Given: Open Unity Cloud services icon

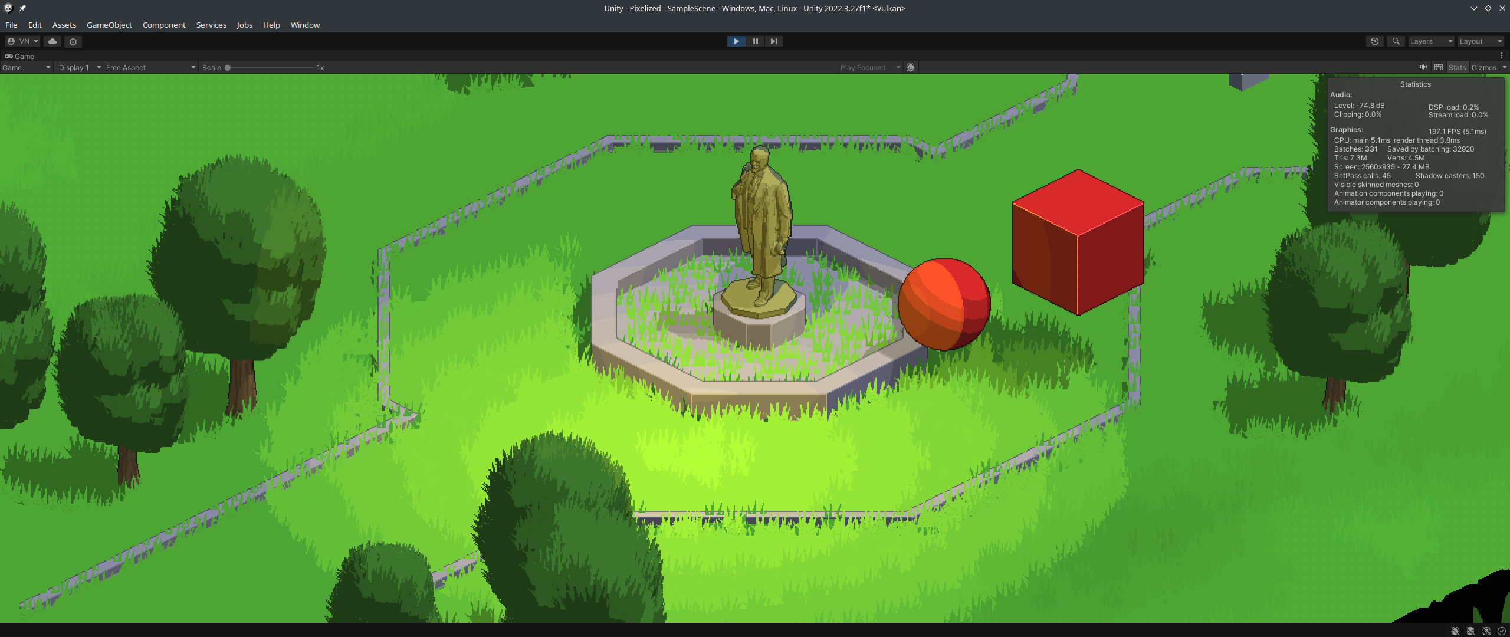Looking at the screenshot, I should (52, 41).
